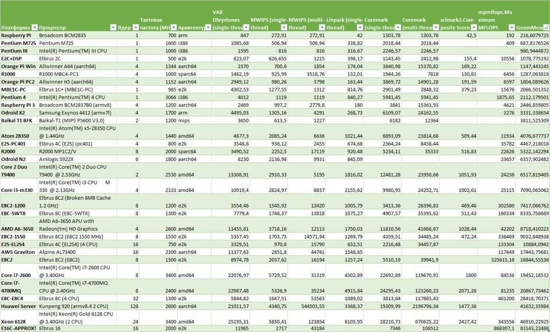Select the Atom Z8350 platform cell

[x=19, y=132]
